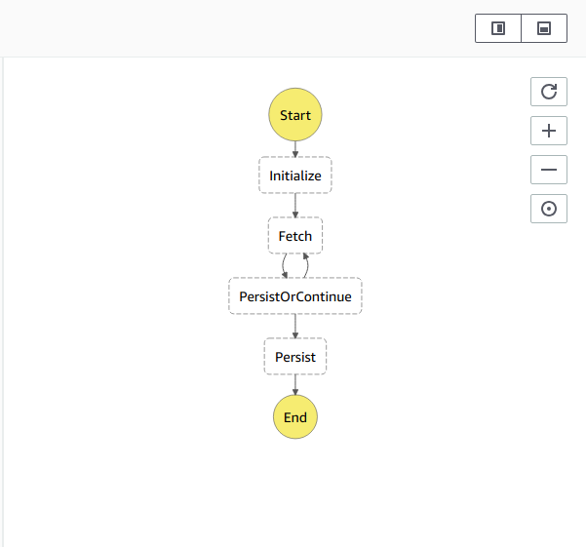This screenshot has height=547, width=586.
Task: Click the arrow from PersistOrContinue to Persist
Action: [295, 326]
